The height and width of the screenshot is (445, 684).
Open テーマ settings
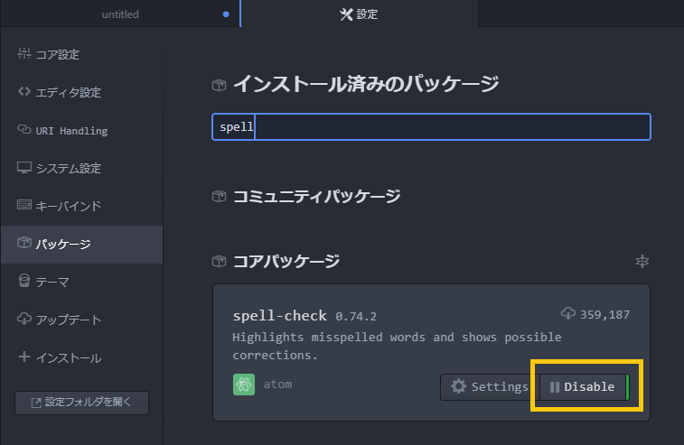pyautogui.click(x=81, y=282)
